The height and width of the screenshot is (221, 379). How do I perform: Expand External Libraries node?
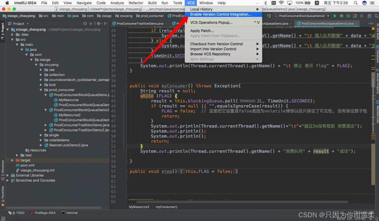(8, 175)
